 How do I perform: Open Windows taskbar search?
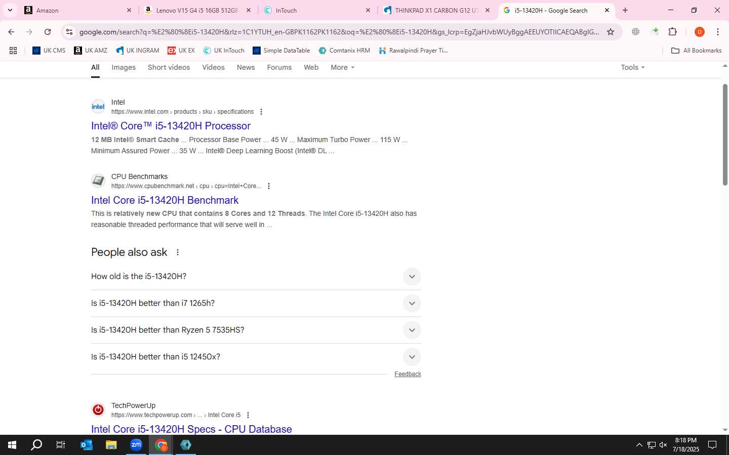click(x=36, y=445)
